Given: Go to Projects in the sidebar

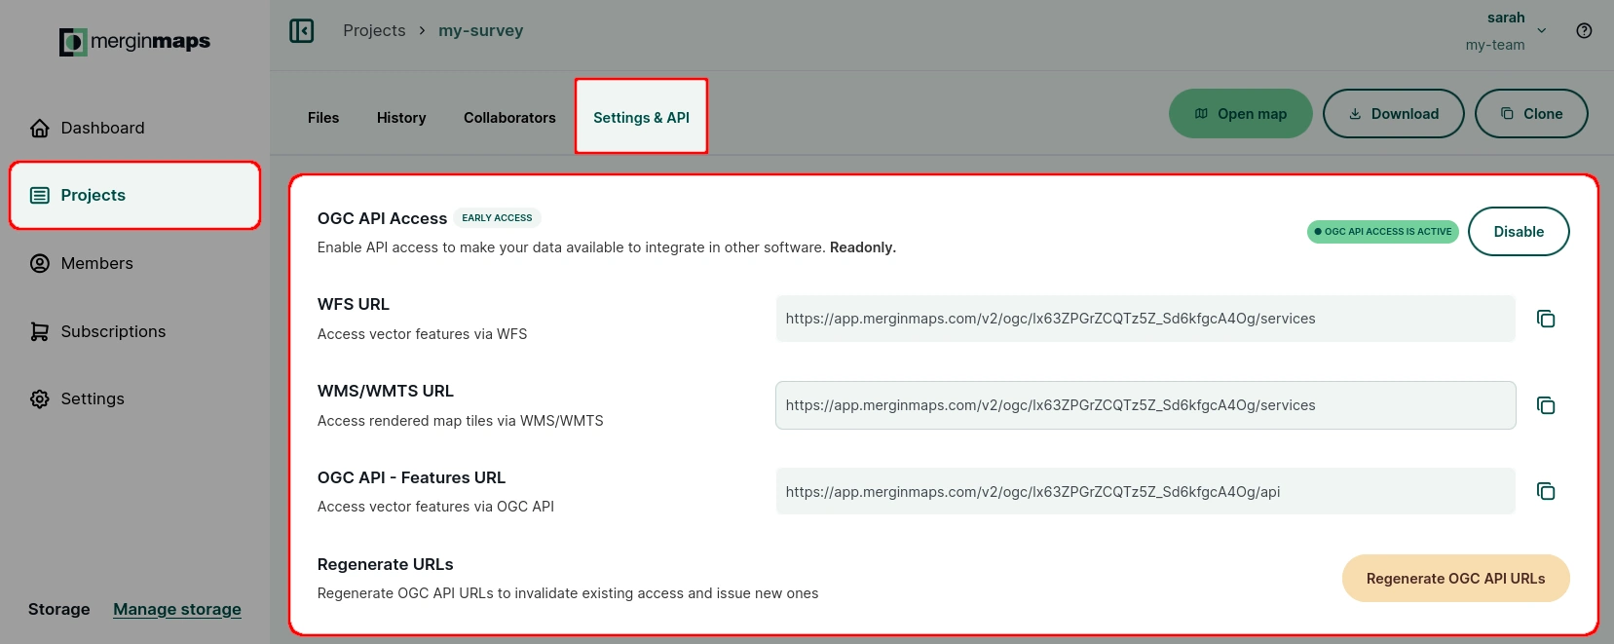Looking at the screenshot, I should (134, 195).
